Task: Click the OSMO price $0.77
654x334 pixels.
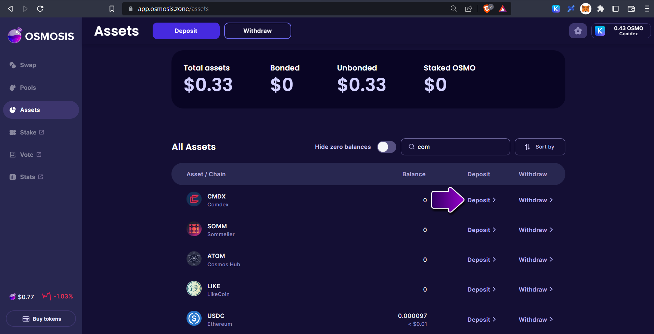Action: [26, 297]
